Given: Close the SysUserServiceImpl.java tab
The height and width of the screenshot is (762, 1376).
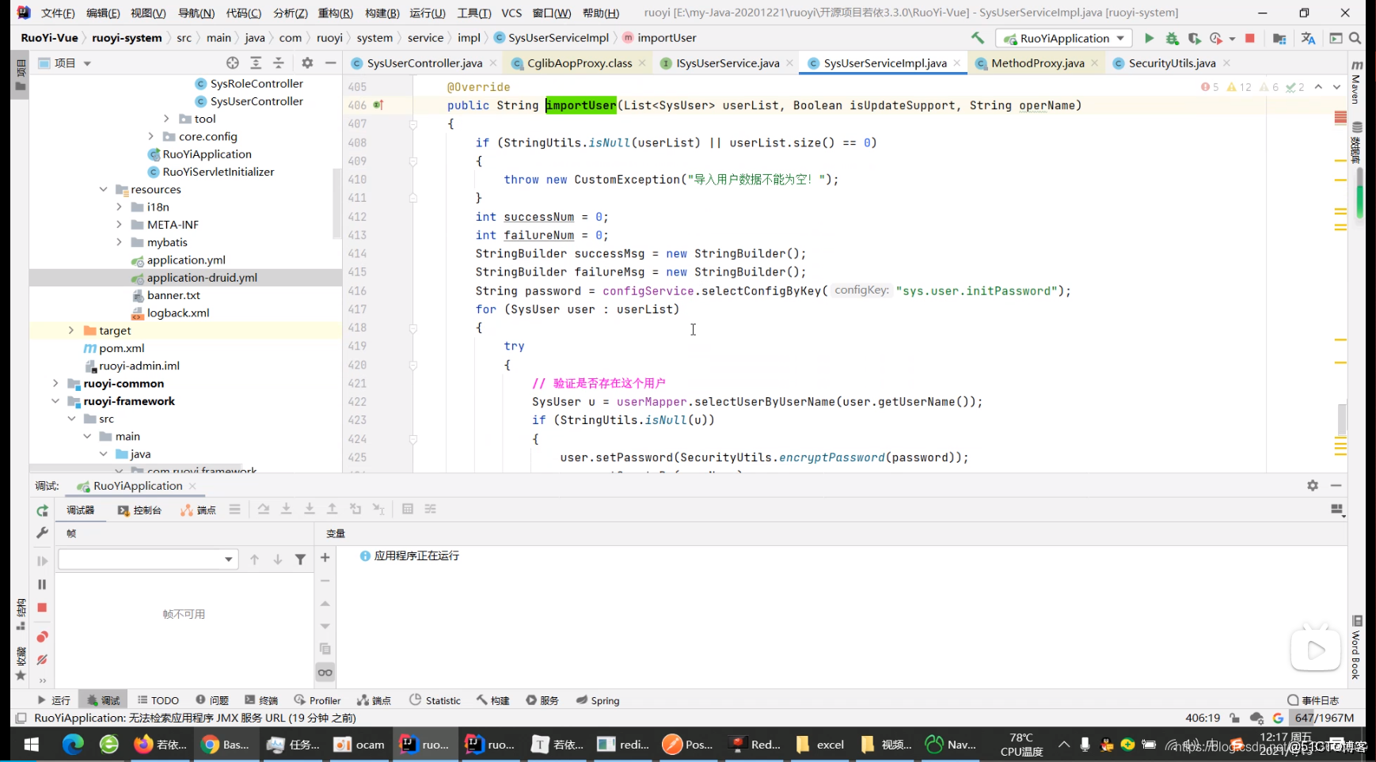Looking at the screenshot, I should click(957, 63).
